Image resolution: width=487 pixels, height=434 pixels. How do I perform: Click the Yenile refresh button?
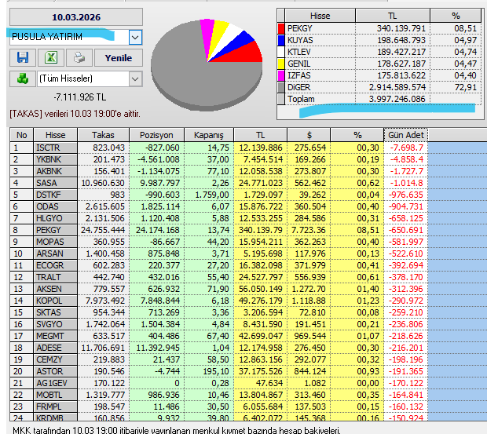point(119,58)
